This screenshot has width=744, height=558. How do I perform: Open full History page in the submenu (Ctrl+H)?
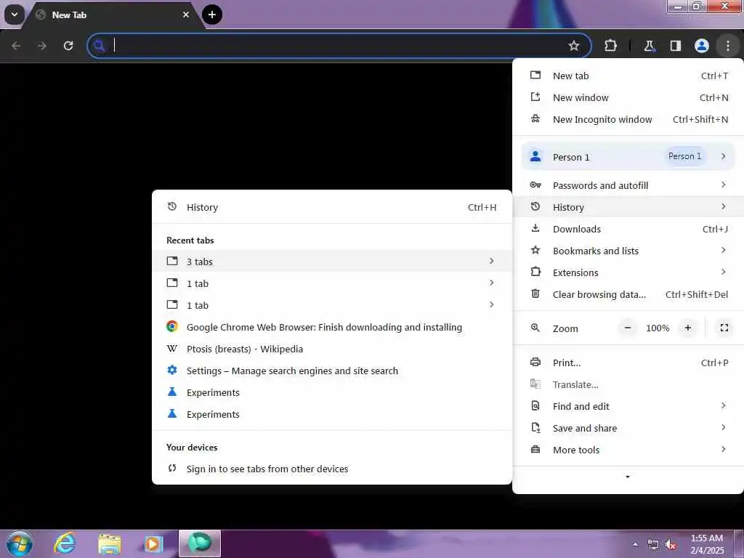331,207
